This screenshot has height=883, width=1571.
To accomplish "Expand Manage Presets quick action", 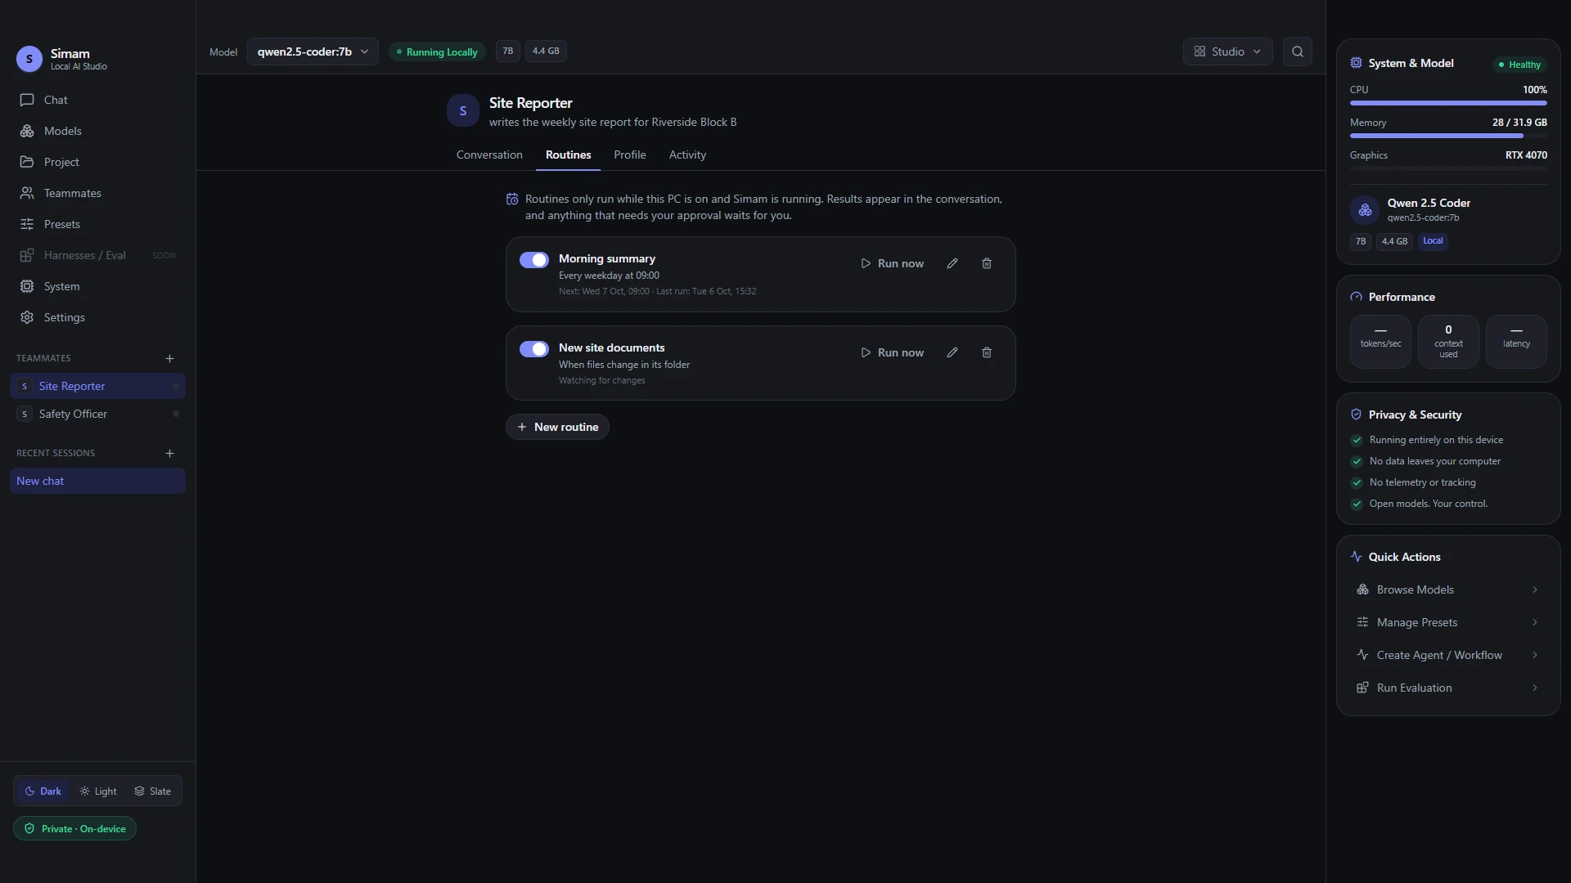I will [1448, 622].
